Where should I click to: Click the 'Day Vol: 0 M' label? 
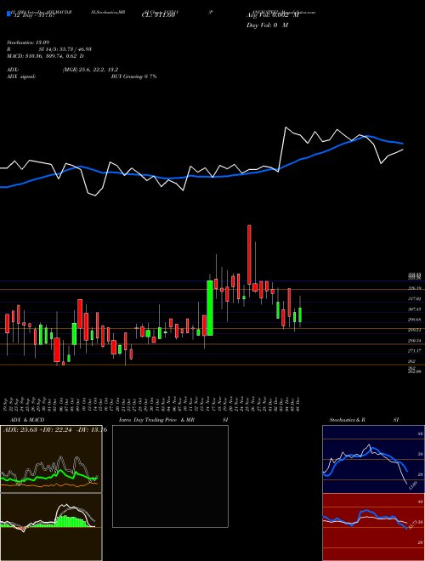pos(267,25)
